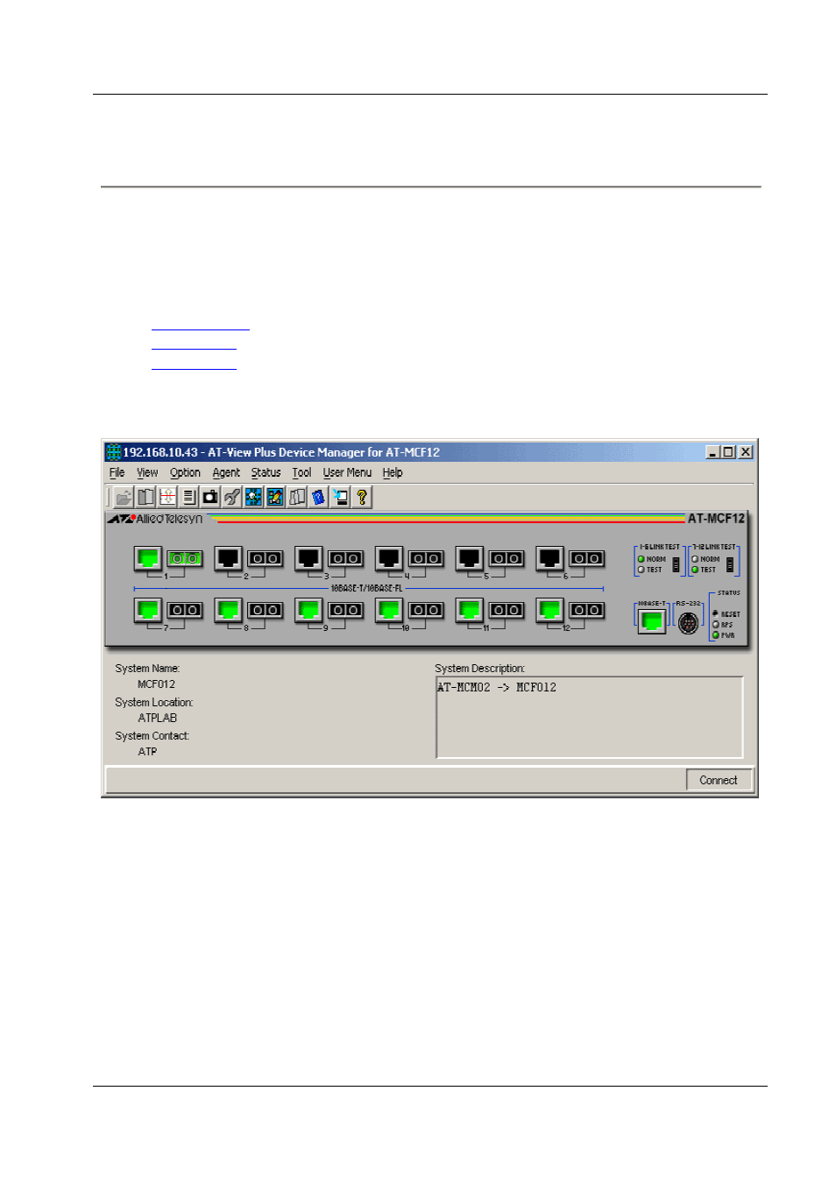Click the Allied Telesyn logo
836x1183 pixels.
(155, 519)
